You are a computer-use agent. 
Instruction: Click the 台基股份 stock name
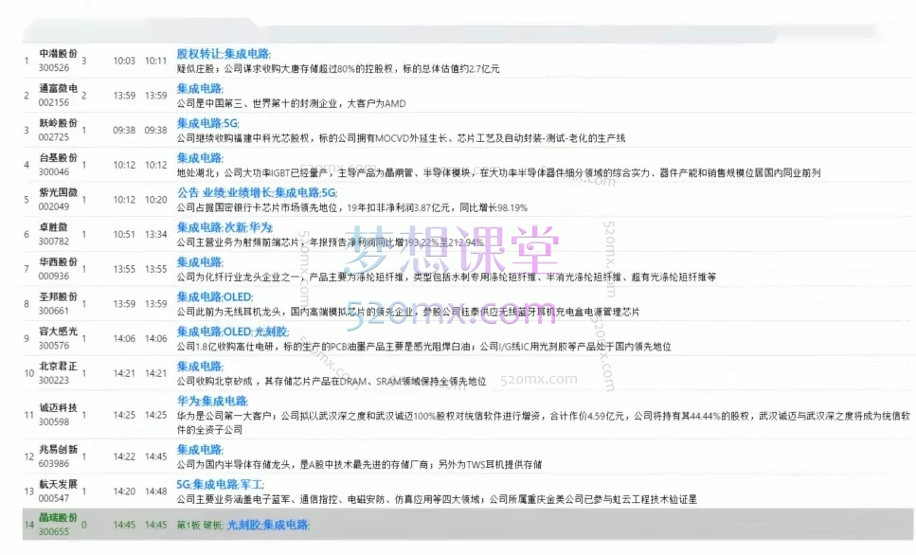click(58, 158)
